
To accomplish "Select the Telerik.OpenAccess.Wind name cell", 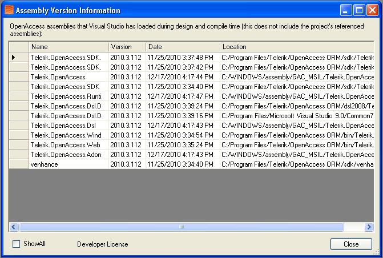I will (x=68, y=135).
